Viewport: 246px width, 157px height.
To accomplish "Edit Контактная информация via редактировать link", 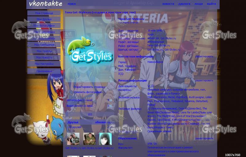I will [x=204, y=57].
